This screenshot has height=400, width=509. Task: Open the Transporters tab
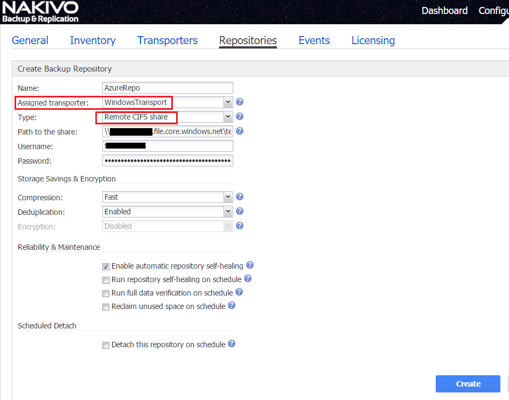click(168, 40)
